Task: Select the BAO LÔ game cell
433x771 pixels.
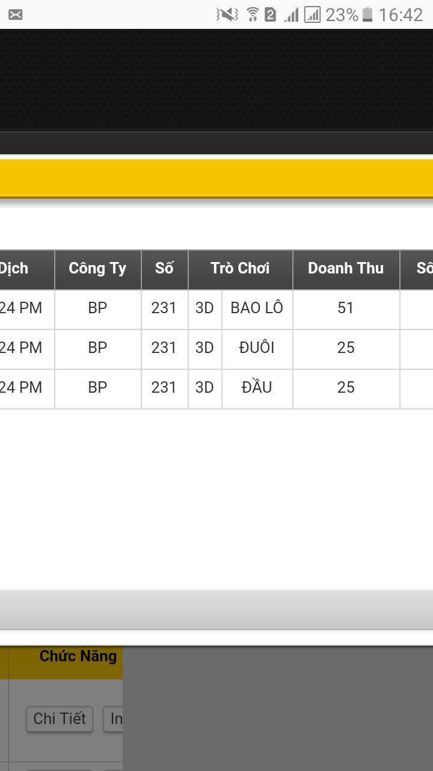Action: [x=257, y=309]
